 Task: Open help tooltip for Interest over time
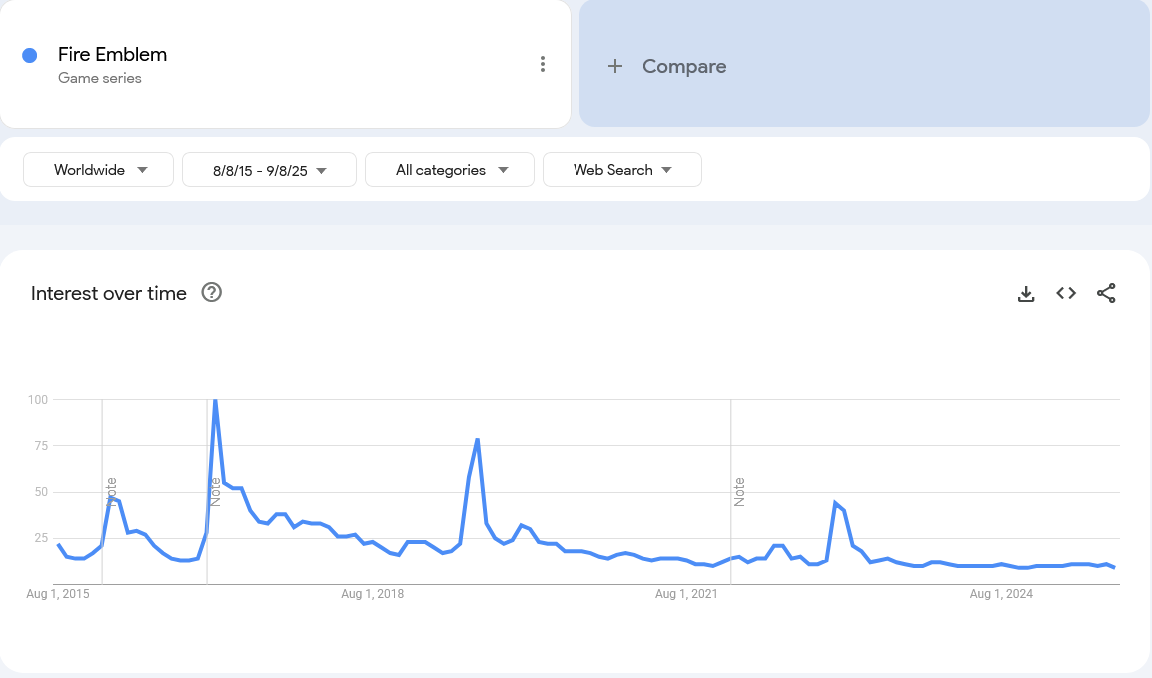(x=211, y=293)
